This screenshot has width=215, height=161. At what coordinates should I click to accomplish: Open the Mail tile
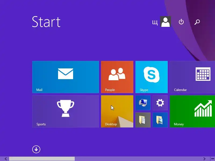coord(66,77)
